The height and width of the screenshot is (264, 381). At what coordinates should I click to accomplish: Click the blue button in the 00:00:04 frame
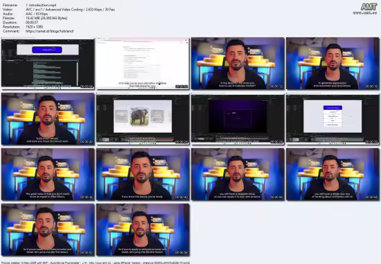tap(47, 50)
